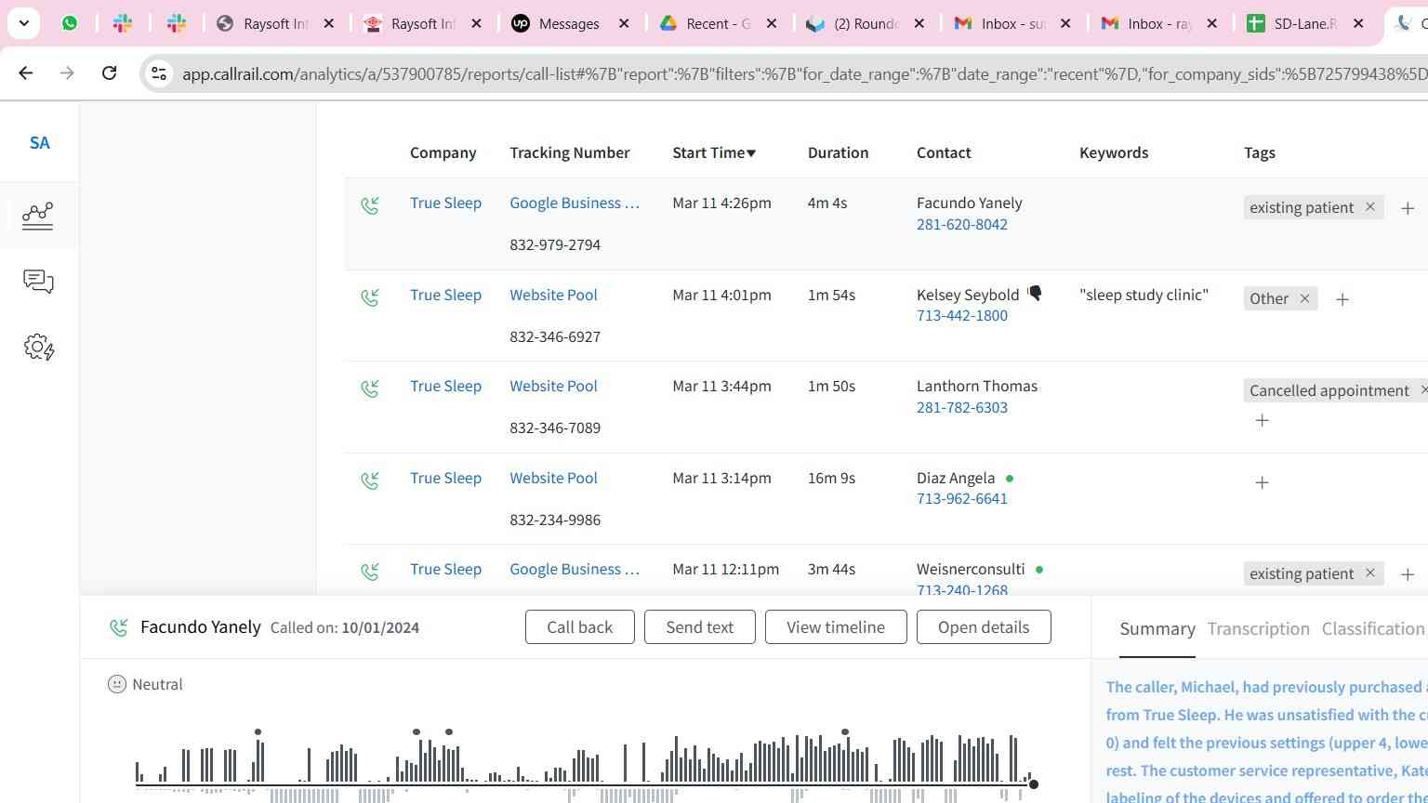Open True Sleep link in Diaz Angela row
The height and width of the screenshot is (803, 1428).
pos(445,479)
